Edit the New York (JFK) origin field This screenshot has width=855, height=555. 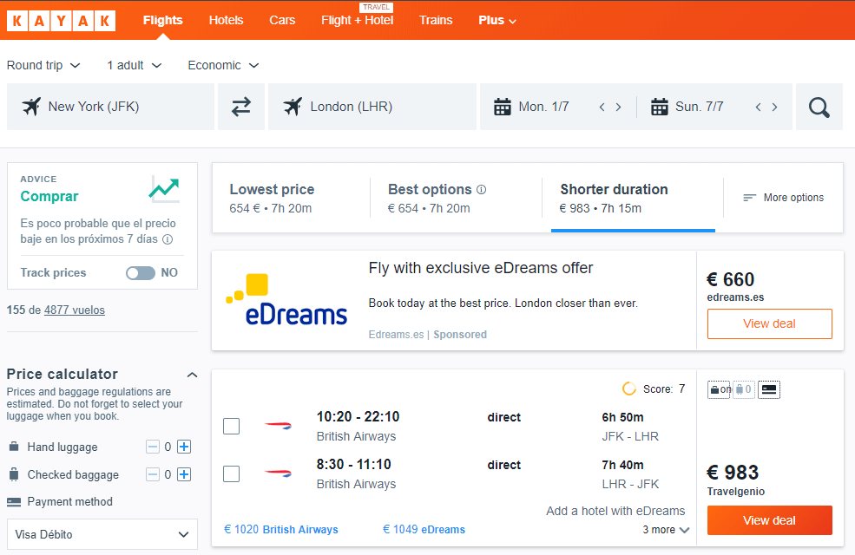coord(110,107)
